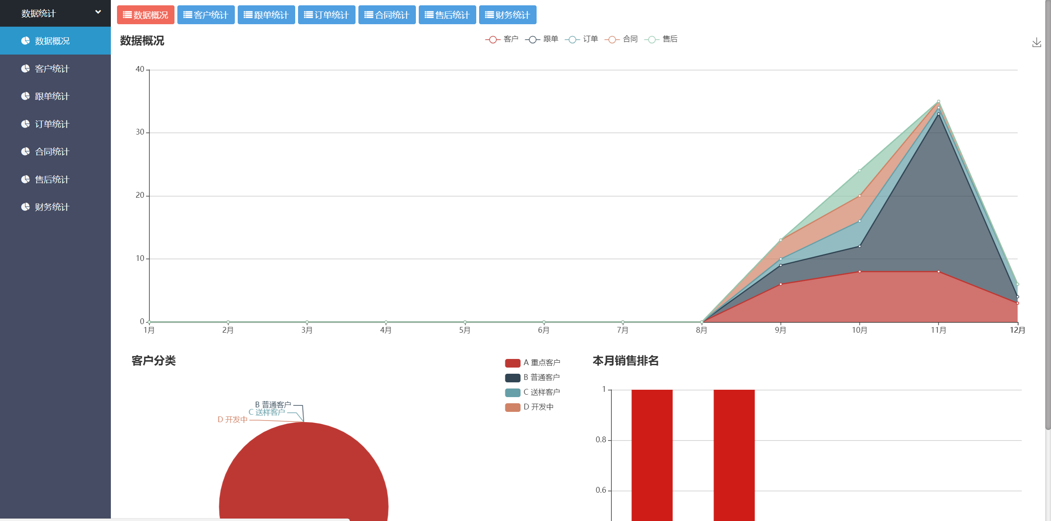1051x521 pixels.
Task: Click list icon on top 售后统计 button
Action: pos(429,15)
